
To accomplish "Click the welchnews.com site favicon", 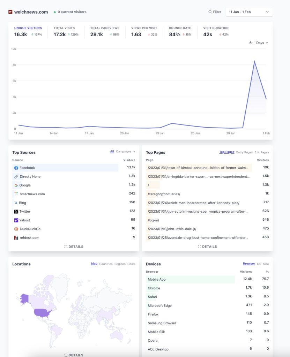I will coord(10,12).
